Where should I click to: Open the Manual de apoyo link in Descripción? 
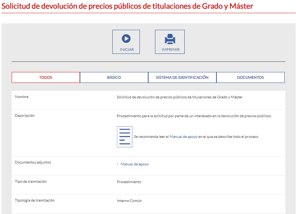184,137
